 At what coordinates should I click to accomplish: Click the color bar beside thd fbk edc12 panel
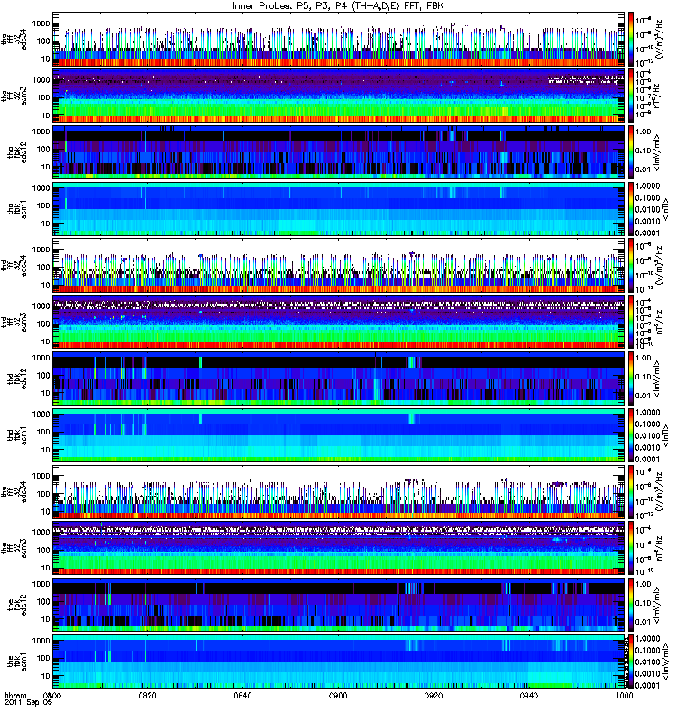[x=631, y=379]
